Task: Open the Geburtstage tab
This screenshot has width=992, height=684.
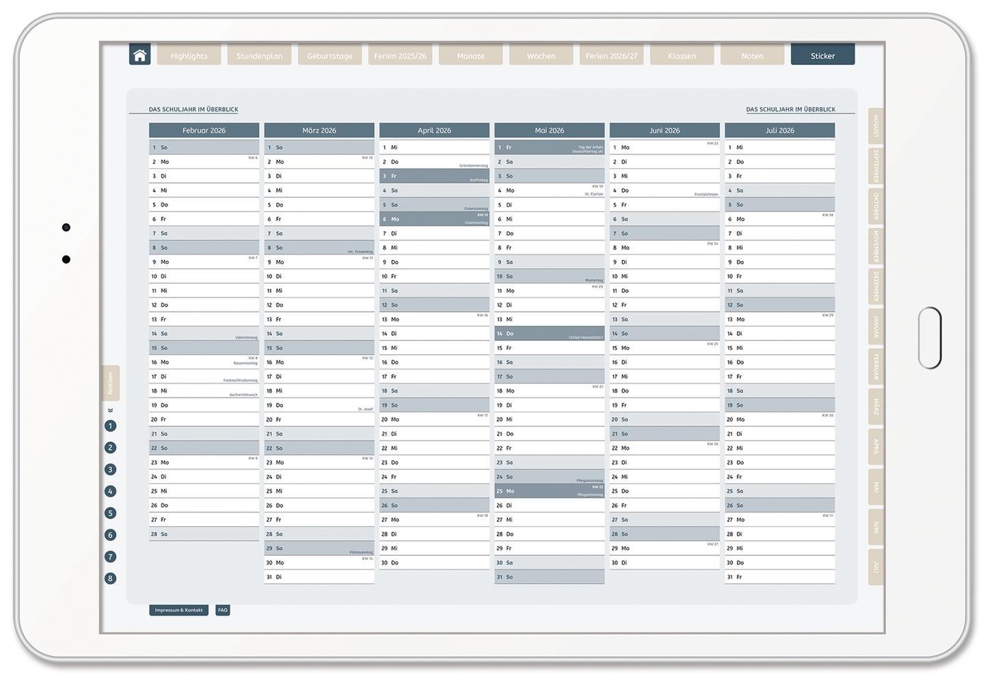Action: tap(330, 55)
